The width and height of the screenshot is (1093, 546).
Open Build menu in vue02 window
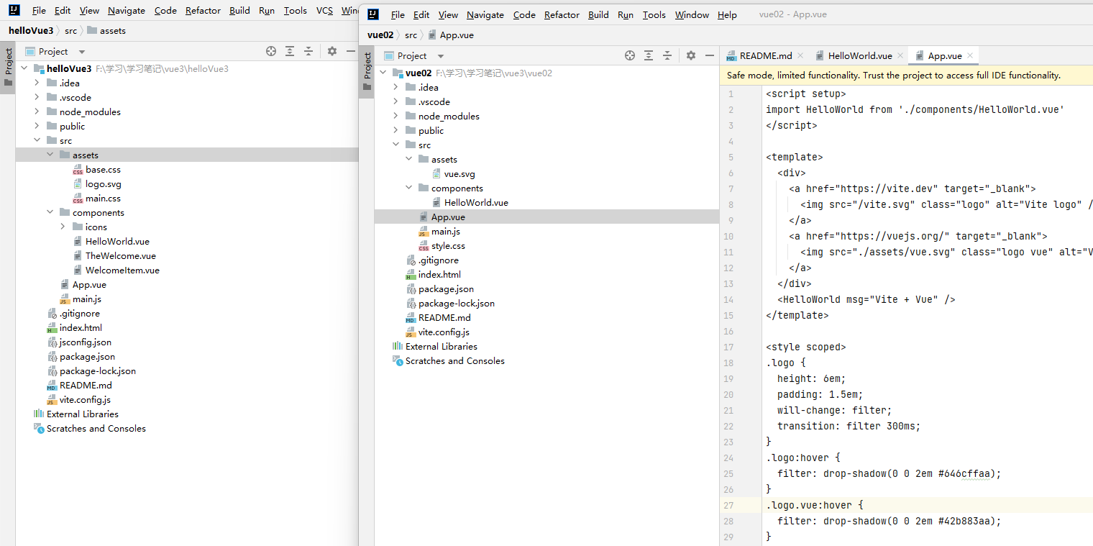pyautogui.click(x=598, y=14)
